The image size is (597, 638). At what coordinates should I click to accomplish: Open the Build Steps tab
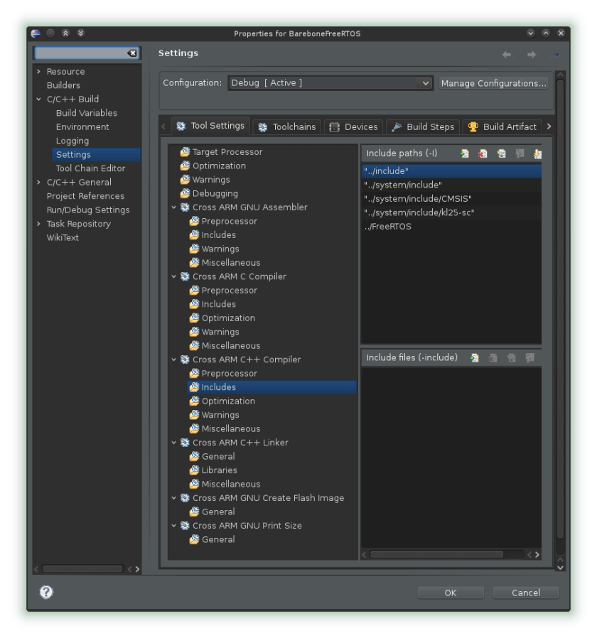[423, 126]
